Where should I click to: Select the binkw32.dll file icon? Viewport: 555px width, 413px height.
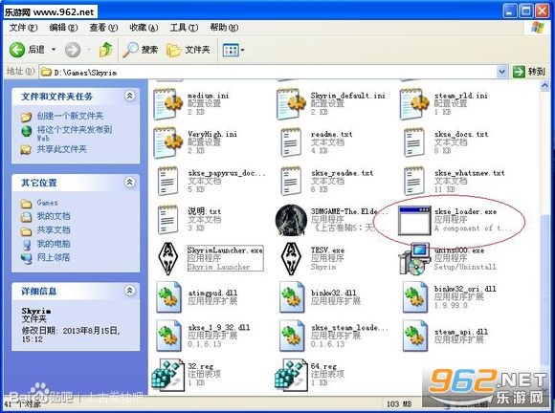[x=292, y=297]
